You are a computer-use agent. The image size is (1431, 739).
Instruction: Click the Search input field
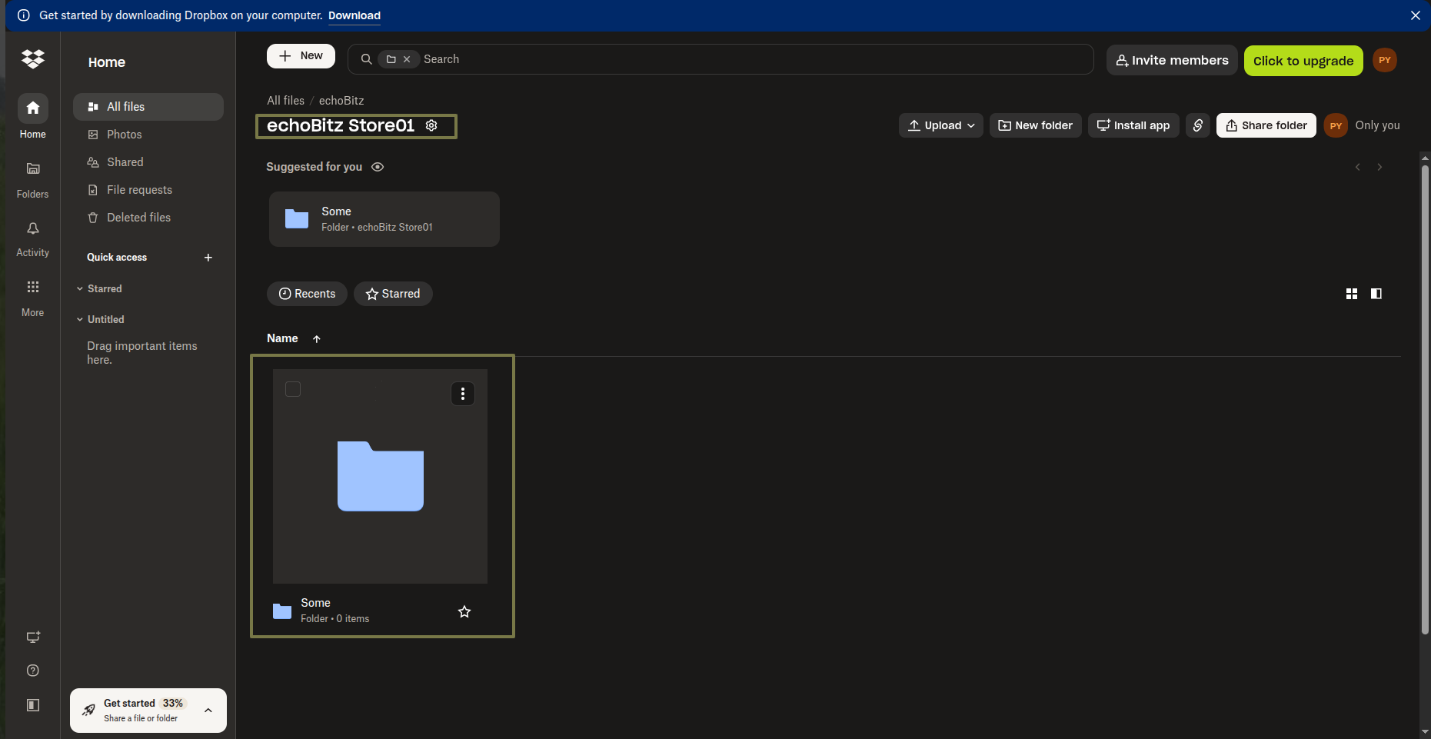click(720, 59)
